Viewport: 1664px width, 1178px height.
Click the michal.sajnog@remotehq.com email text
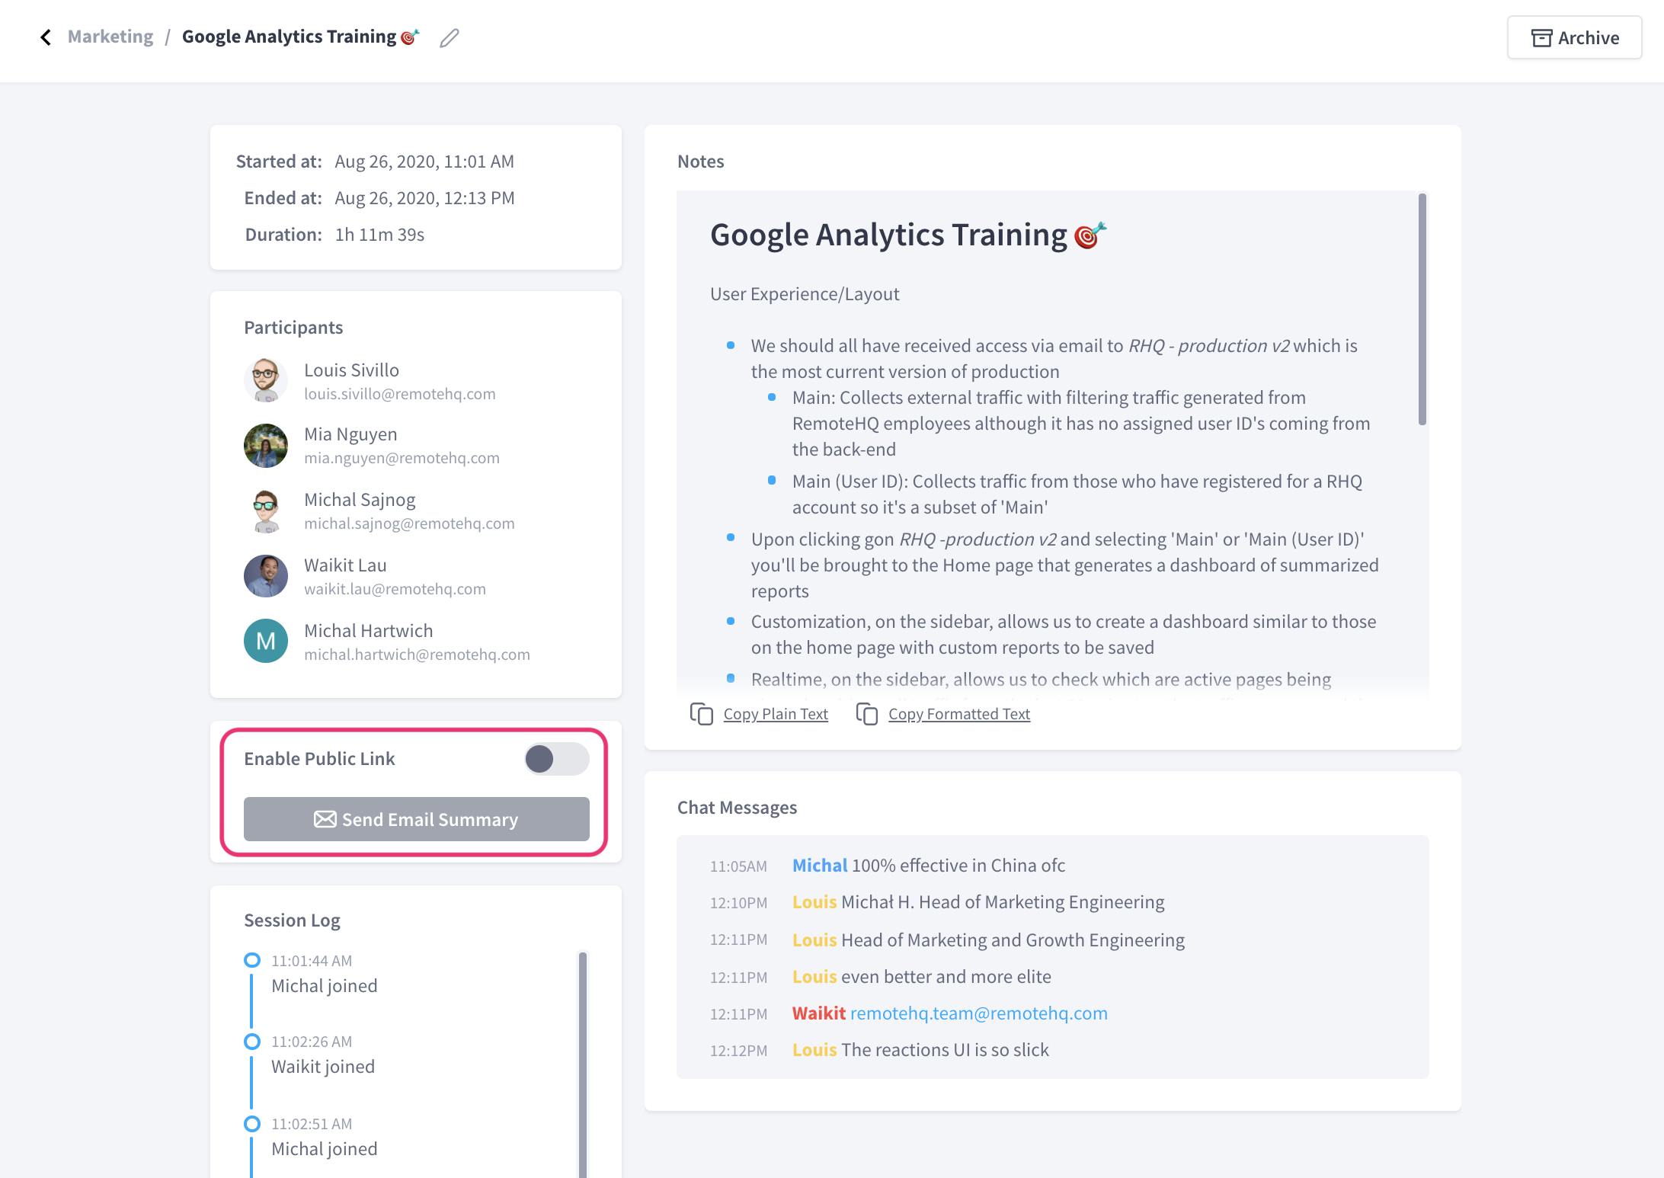(x=410, y=523)
